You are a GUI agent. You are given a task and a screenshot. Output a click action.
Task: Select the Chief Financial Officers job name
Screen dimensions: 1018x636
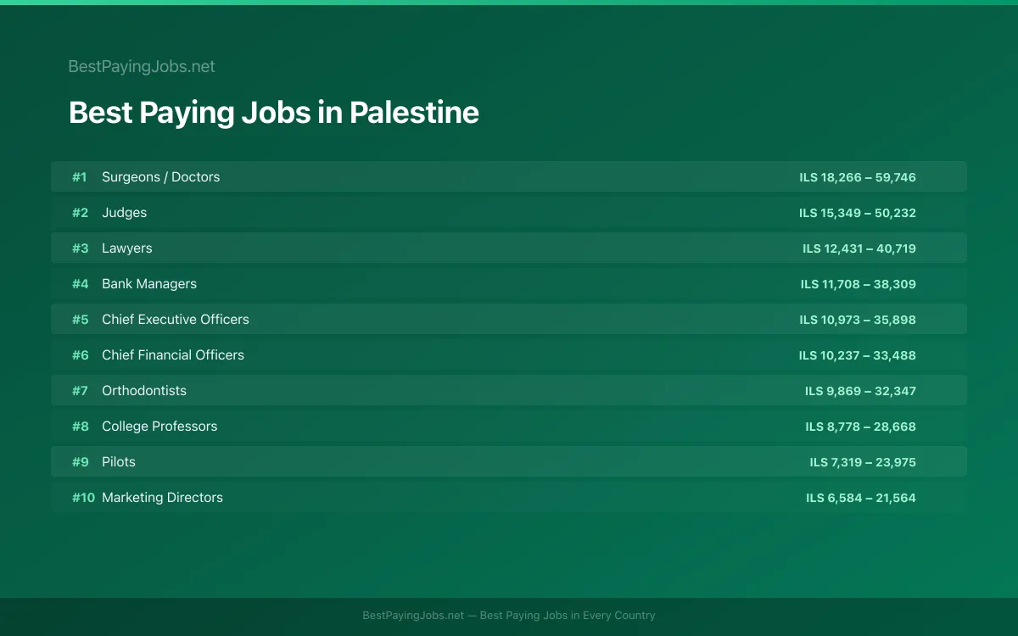(173, 354)
